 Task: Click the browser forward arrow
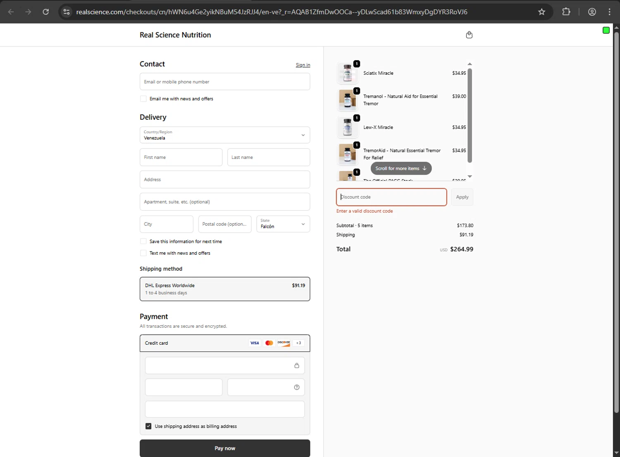[x=28, y=12]
